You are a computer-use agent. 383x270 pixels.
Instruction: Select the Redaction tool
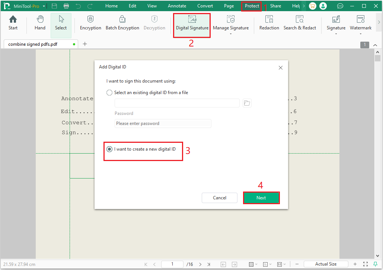pyautogui.click(x=269, y=23)
